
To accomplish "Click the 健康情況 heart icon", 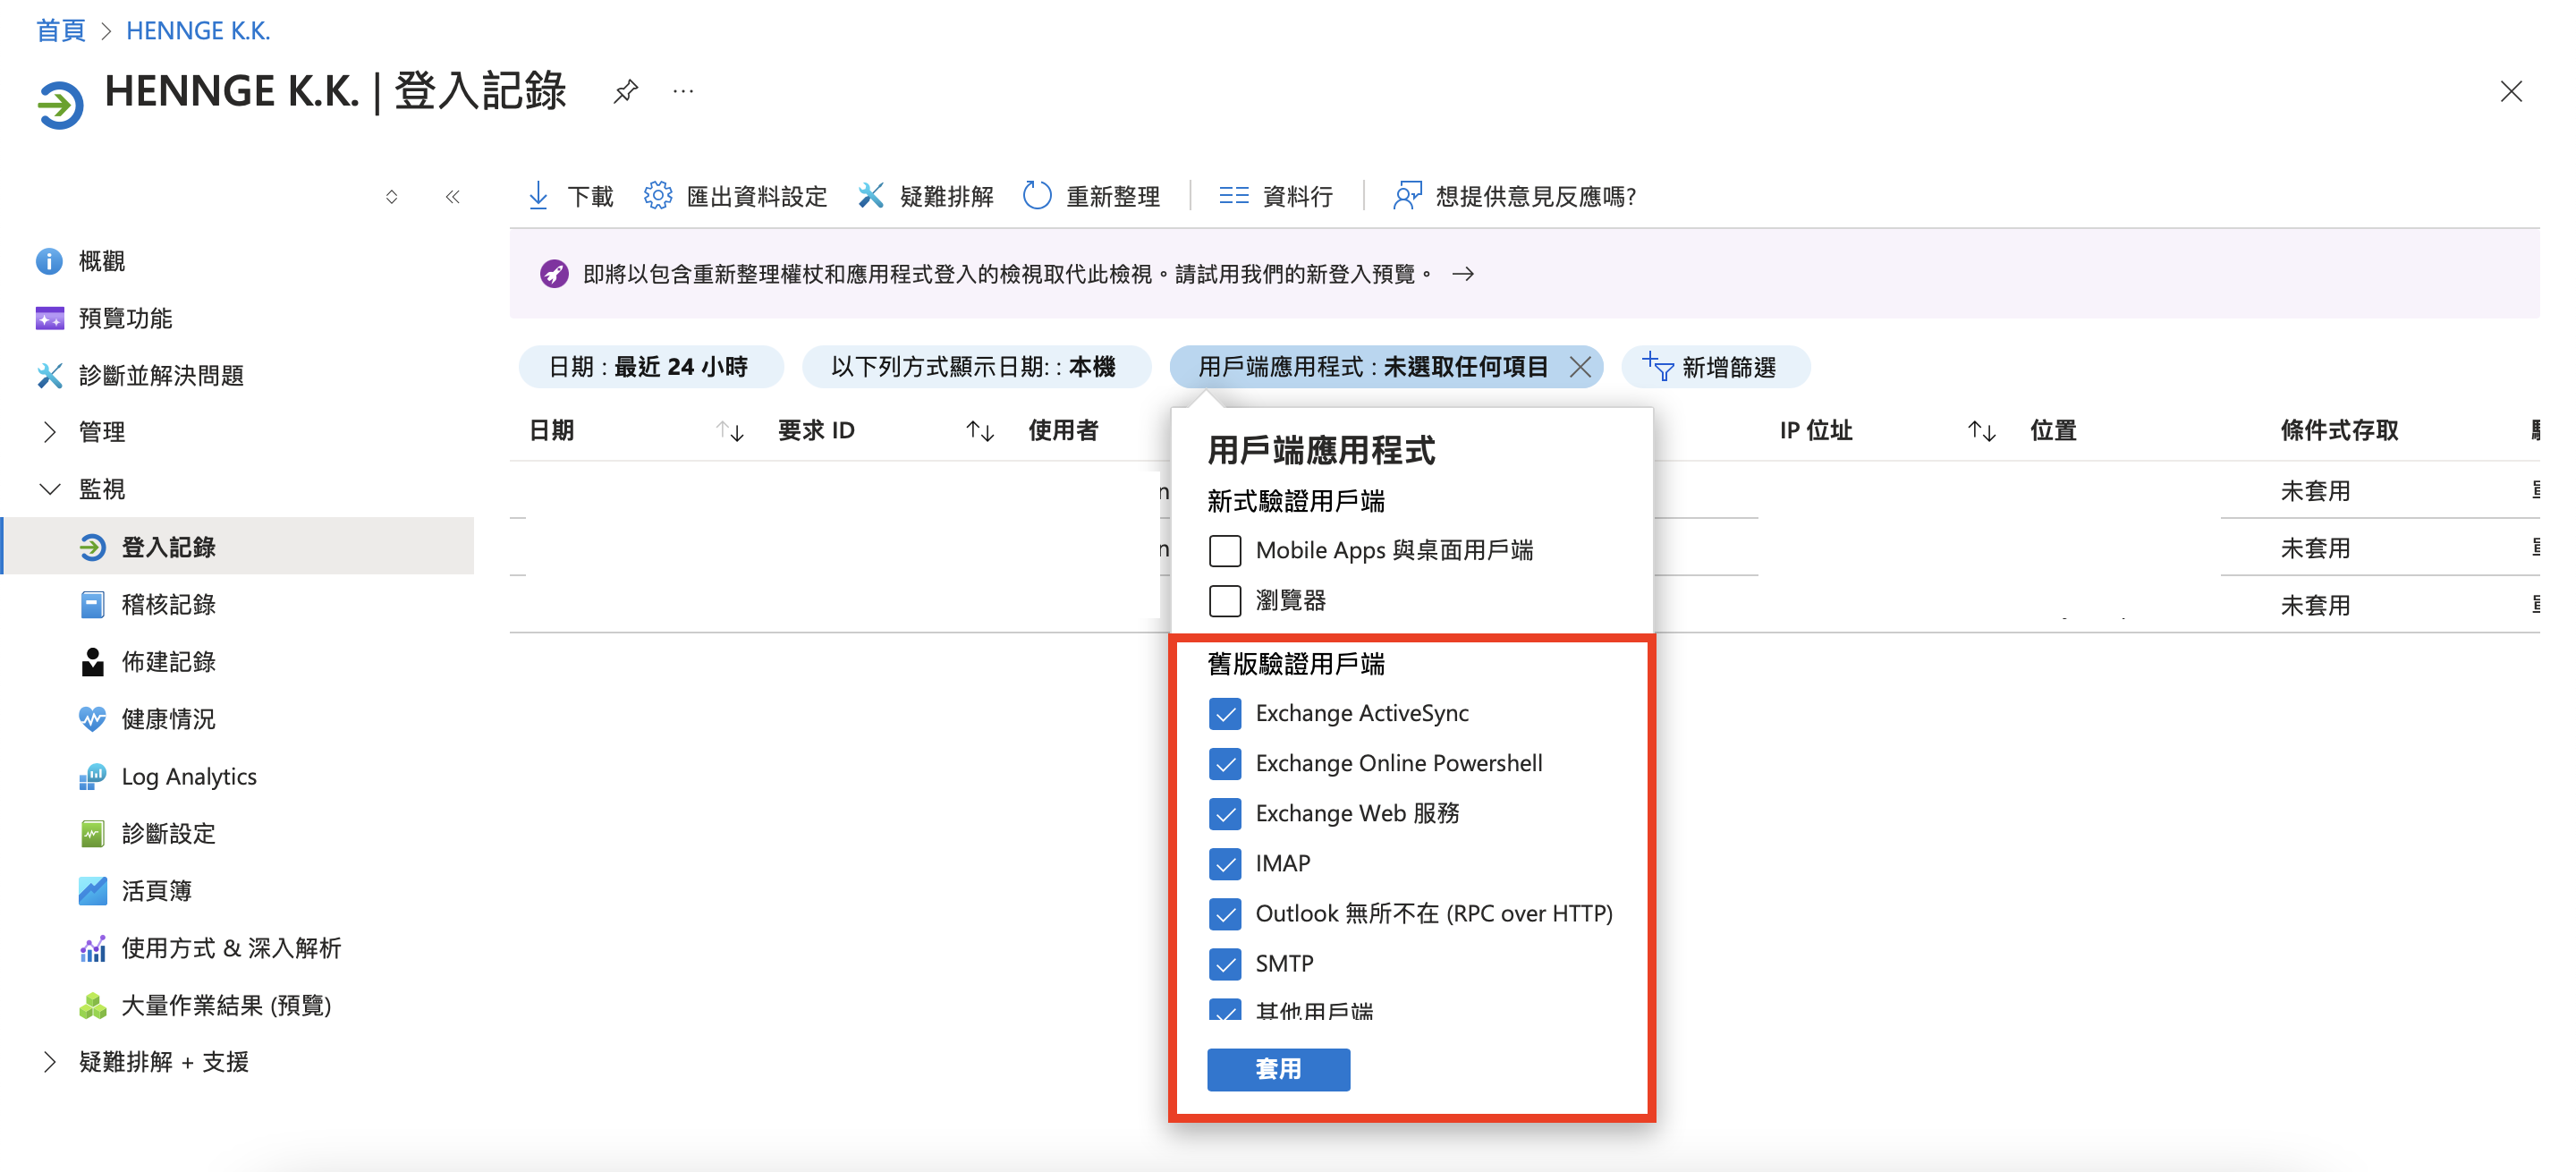I will click(92, 718).
